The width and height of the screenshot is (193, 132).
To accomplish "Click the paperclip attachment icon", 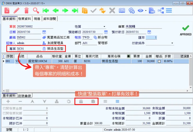I will [132, 11].
